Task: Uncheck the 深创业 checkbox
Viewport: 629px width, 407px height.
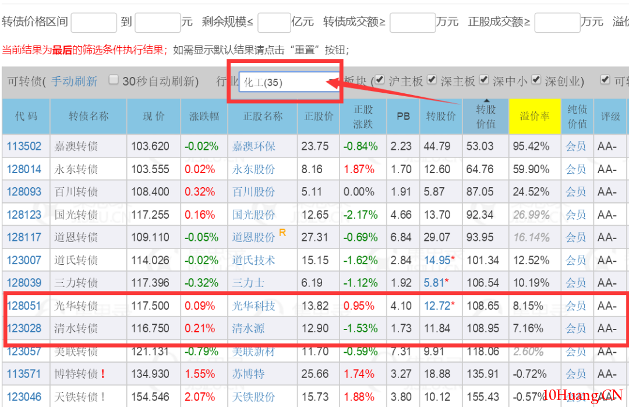Action: [536, 79]
